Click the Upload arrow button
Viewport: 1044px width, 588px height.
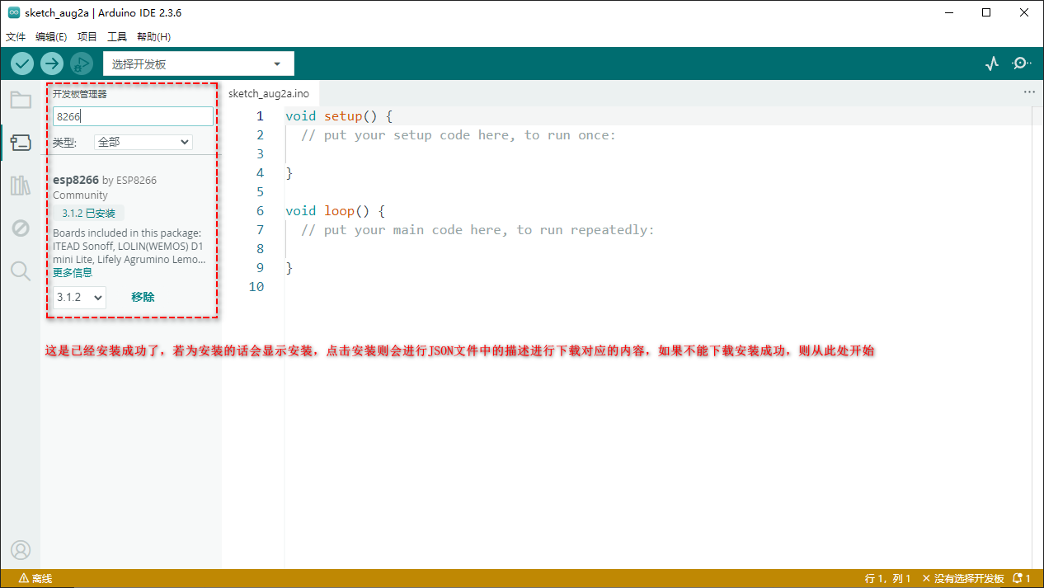coord(52,64)
